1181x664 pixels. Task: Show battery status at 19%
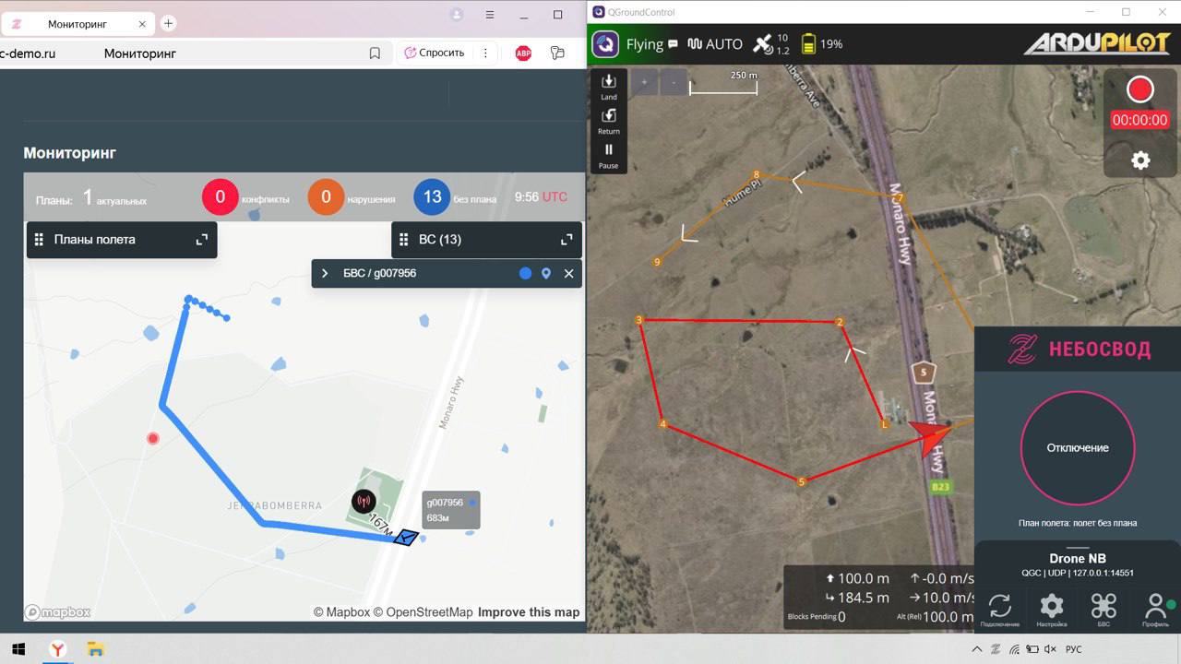coord(821,43)
